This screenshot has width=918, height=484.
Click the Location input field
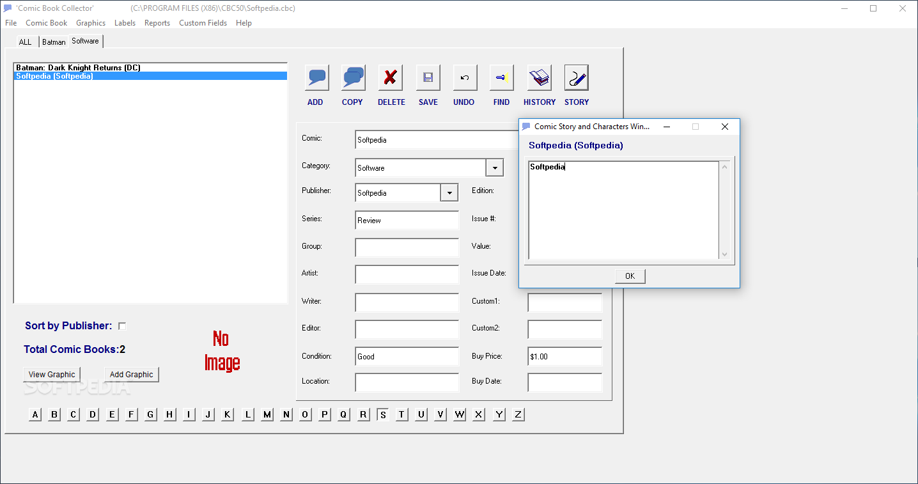tap(407, 383)
